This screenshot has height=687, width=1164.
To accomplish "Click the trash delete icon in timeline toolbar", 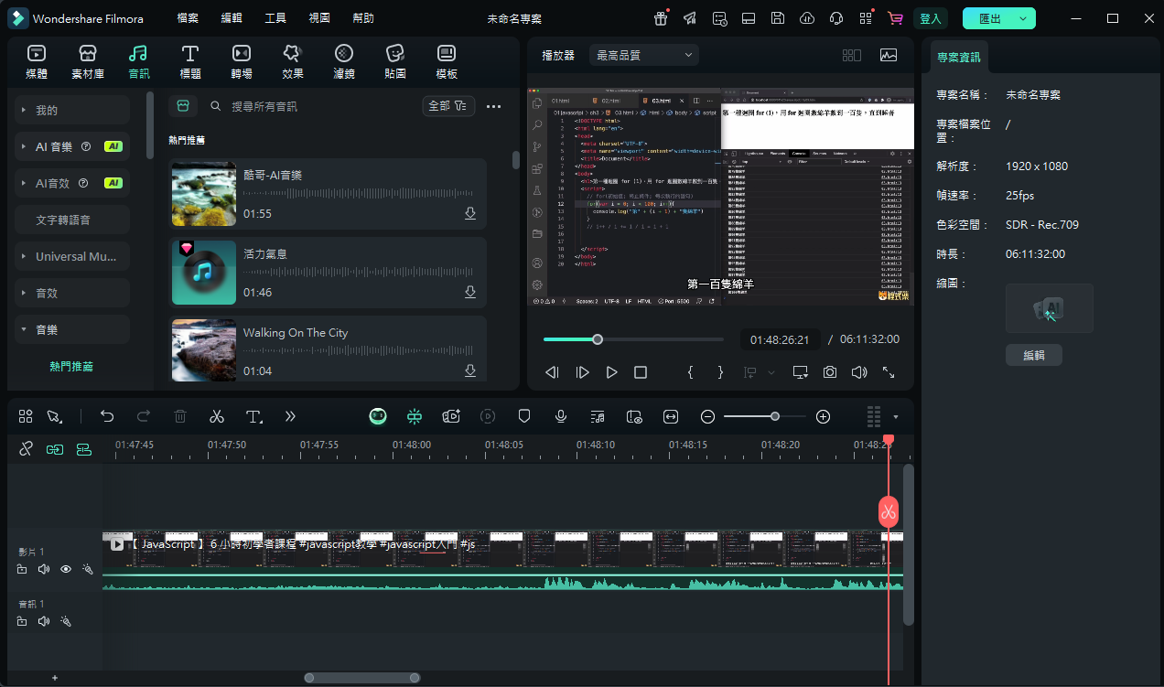I will [180, 416].
